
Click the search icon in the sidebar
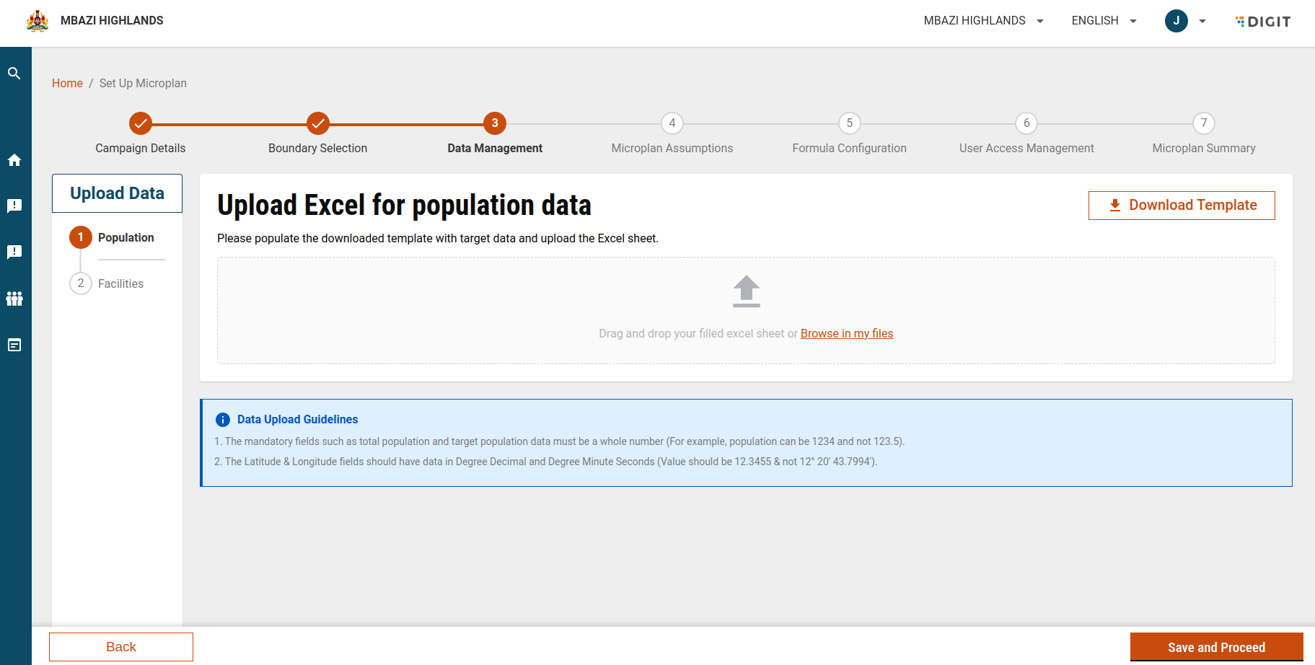14,74
